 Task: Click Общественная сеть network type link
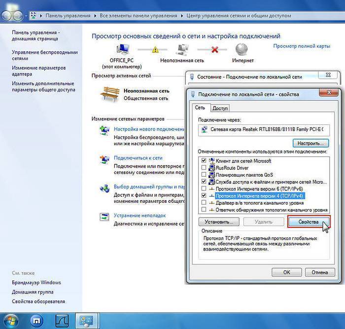(146, 99)
